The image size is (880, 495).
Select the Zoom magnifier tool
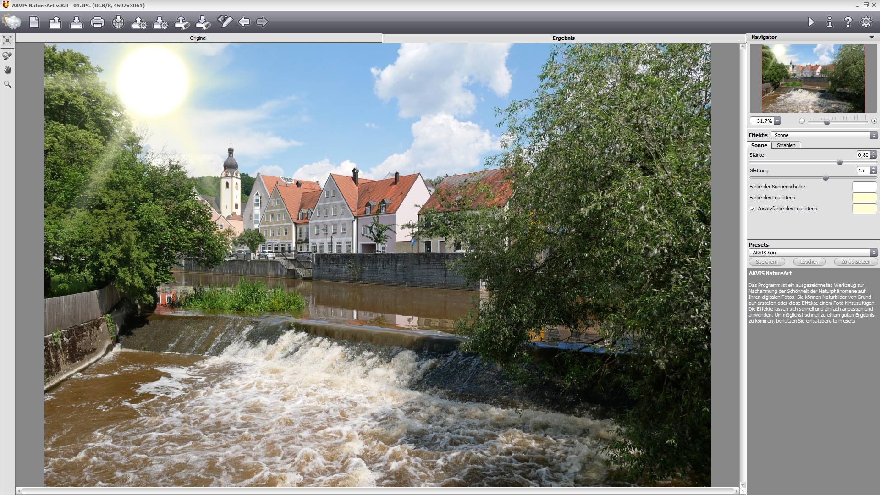7,84
